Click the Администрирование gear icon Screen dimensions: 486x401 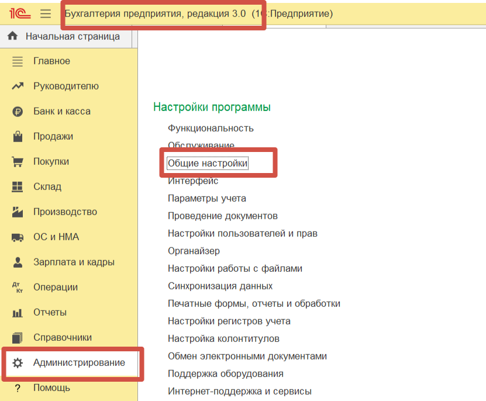tap(18, 363)
